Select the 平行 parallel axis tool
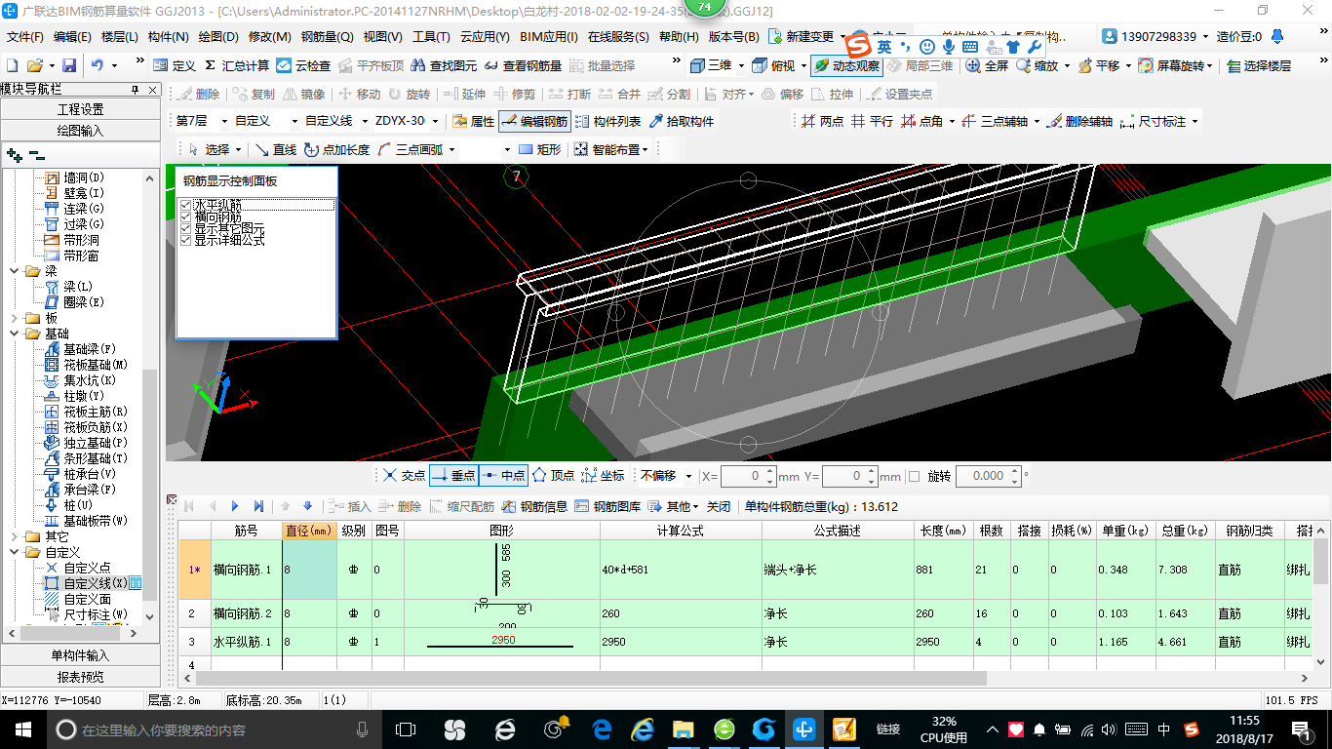1332x749 pixels. click(872, 121)
